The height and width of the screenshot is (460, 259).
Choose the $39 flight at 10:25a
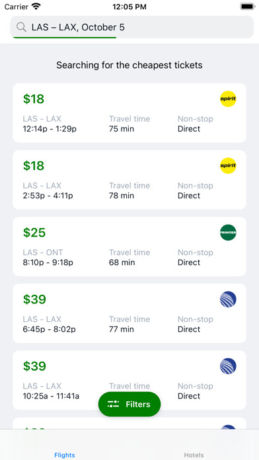coord(129,380)
